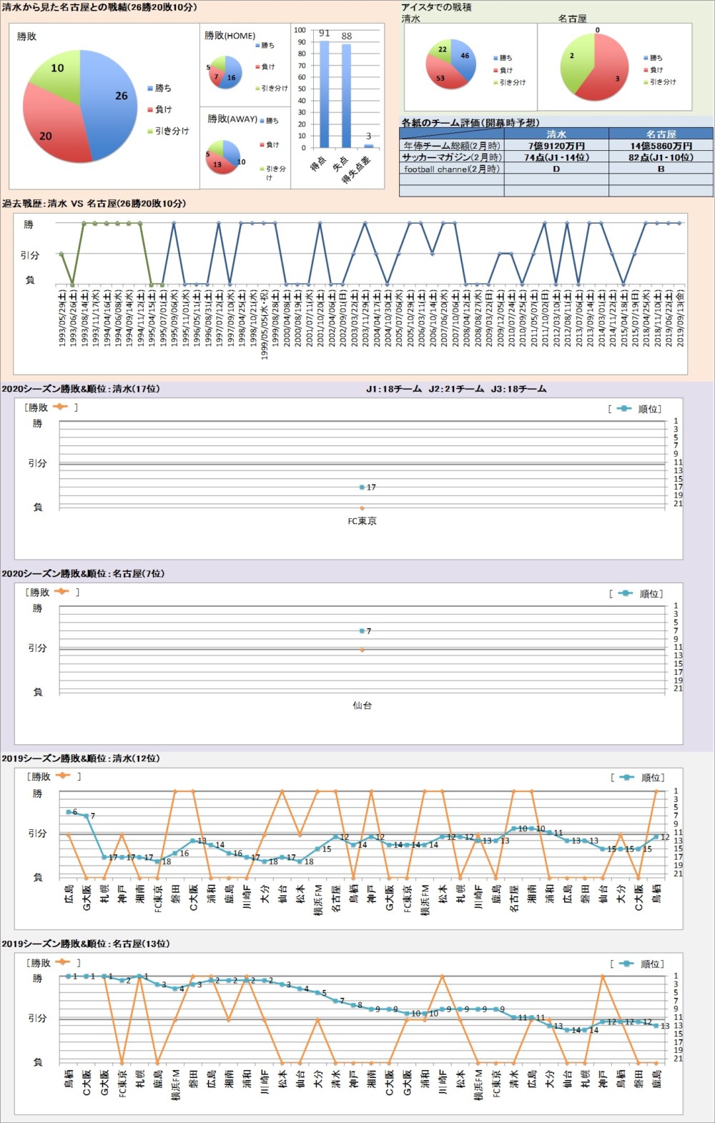
Task: Select the 失点 bar labeled 88
Action: pos(346,95)
